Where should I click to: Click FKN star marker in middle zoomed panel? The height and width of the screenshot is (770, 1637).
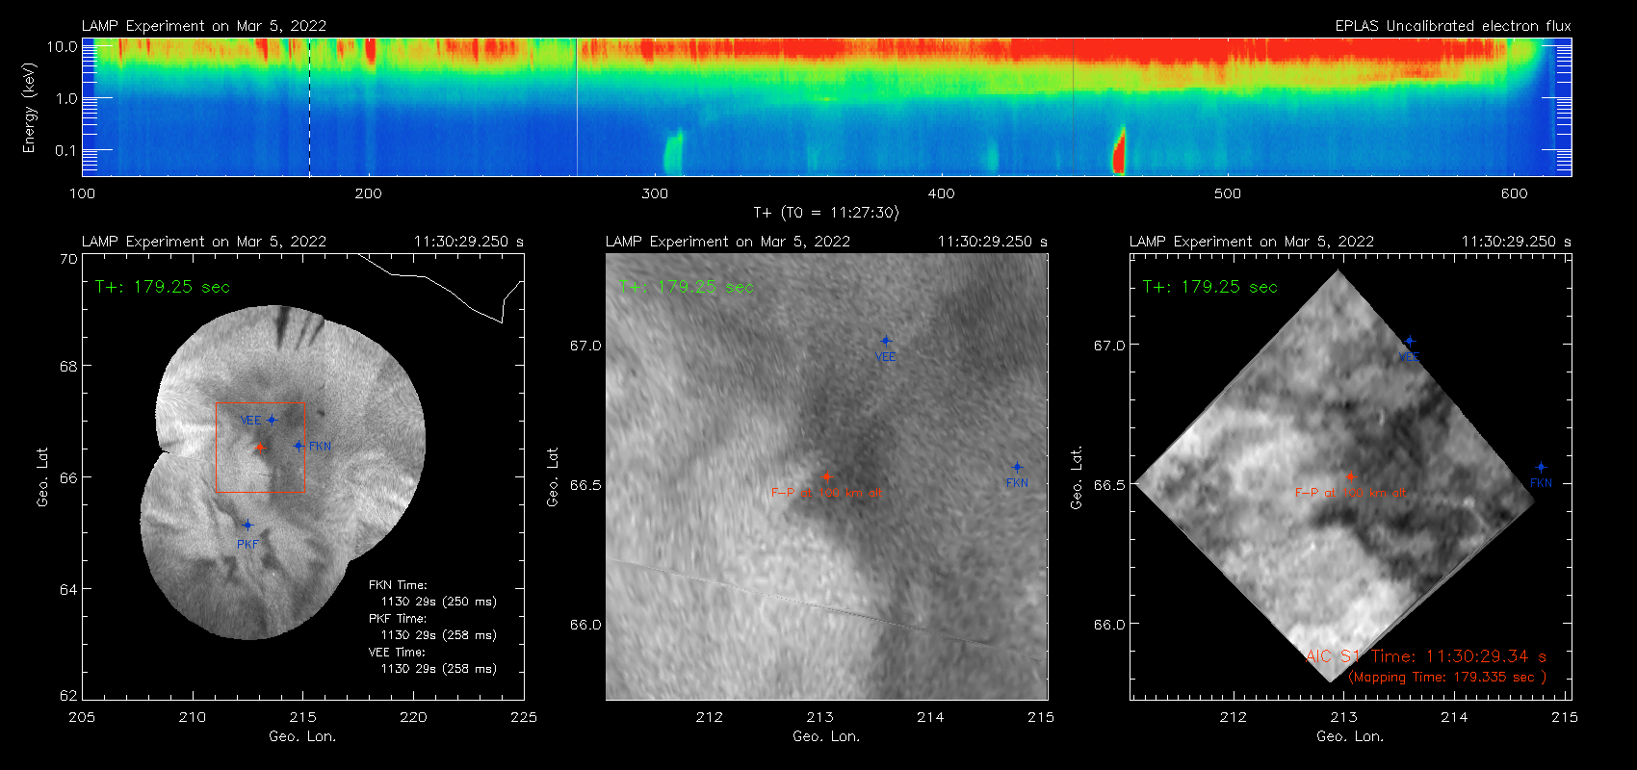(x=1017, y=467)
